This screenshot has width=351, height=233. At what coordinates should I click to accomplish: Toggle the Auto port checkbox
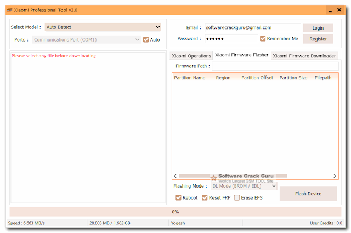tap(146, 40)
